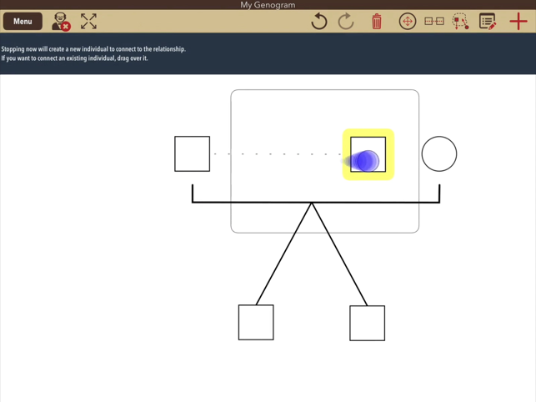Image resolution: width=536 pixels, height=402 pixels.
Task: Activate the dashed selection area tool
Action: [x=460, y=21]
